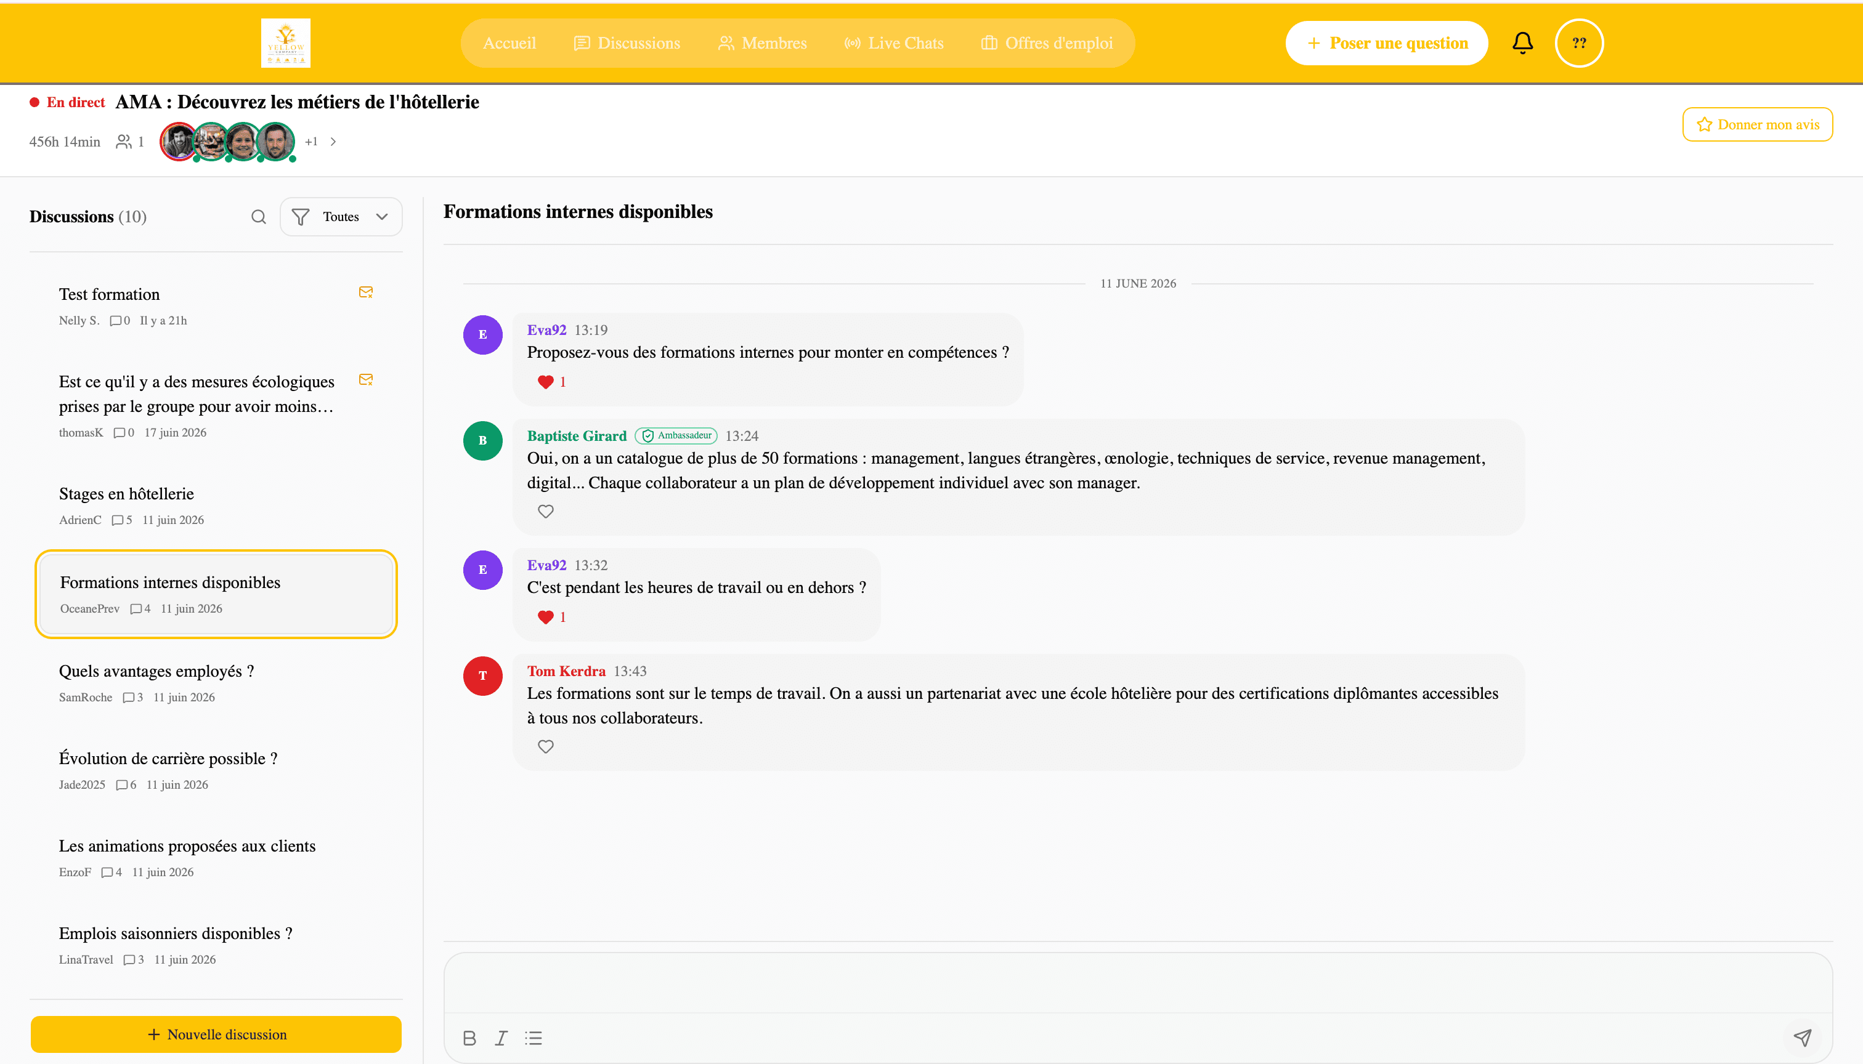Viewport: 1863px width, 1064px height.
Task: Open the user profile avatar menu
Action: (x=1578, y=43)
